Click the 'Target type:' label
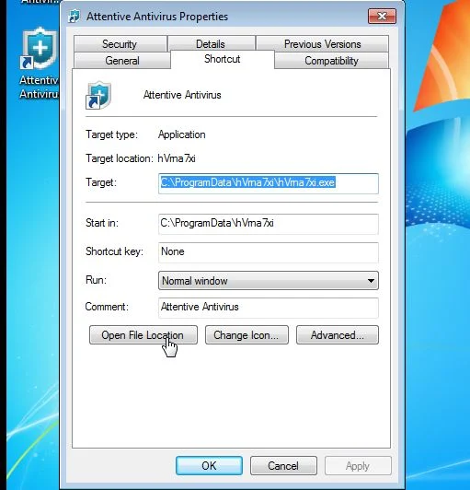This screenshot has width=470, height=490. [x=111, y=134]
